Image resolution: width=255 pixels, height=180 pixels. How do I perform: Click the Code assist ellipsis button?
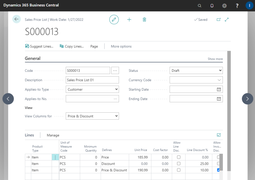(115, 71)
